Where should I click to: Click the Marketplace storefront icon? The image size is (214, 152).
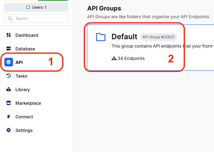9,103
